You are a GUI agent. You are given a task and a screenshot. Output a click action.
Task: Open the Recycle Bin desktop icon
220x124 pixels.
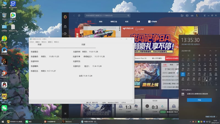(4, 16)
